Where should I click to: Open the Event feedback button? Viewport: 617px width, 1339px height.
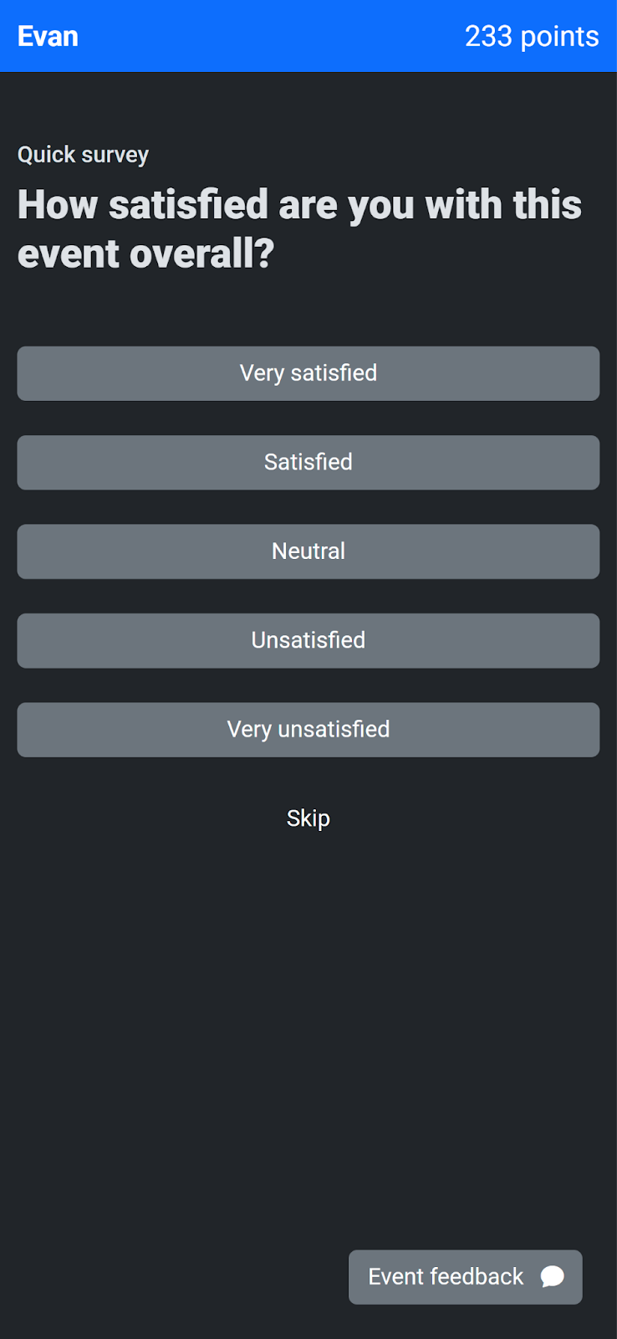tap(465, 1276)
